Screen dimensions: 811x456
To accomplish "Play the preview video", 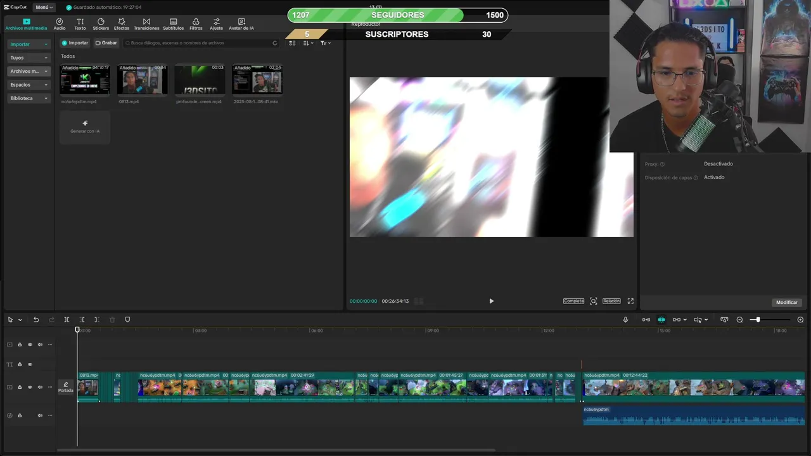I will pos(491,301).
